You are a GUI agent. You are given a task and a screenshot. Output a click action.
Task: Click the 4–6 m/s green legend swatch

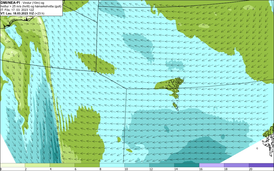point(62,165)
